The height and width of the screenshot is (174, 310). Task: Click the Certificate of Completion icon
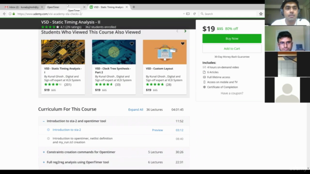point(204,87)
